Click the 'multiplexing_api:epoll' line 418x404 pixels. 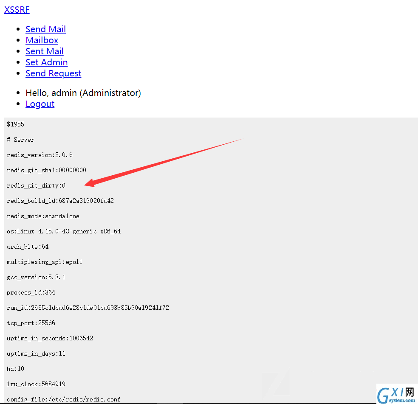coord(45,262)
